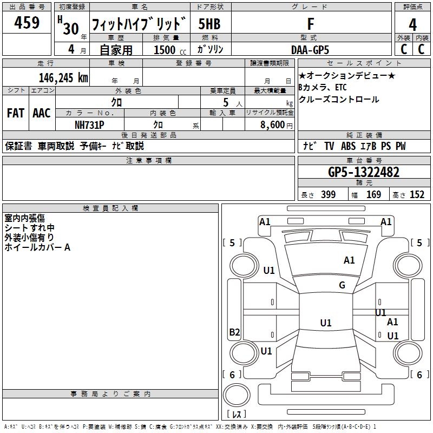Click the A1 marker on the car hood

349,260
